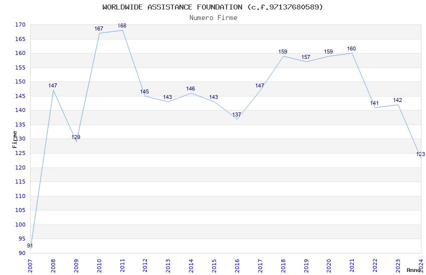Select the 146 data label for 2014

point(191,88)
